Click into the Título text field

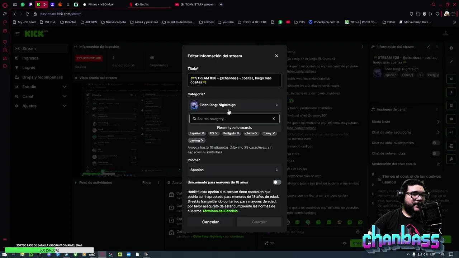tap(234, 80)
